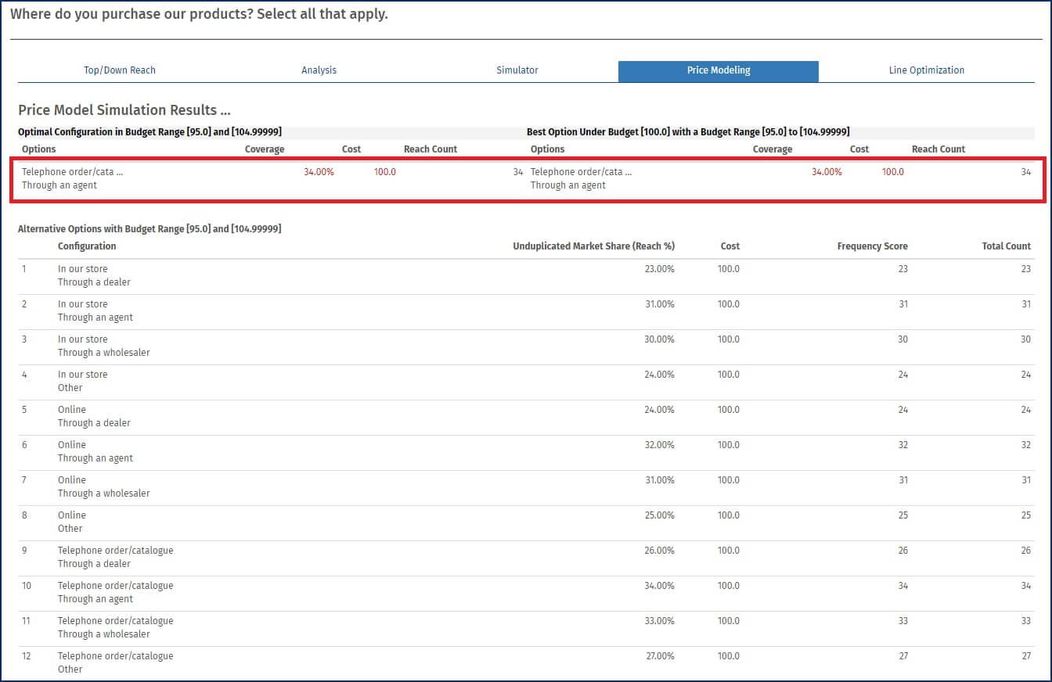Image resolution: width=1052 pixels, height=682 pixels.
Task: Open the Line Optimization tab
Action: coord(926,70)
